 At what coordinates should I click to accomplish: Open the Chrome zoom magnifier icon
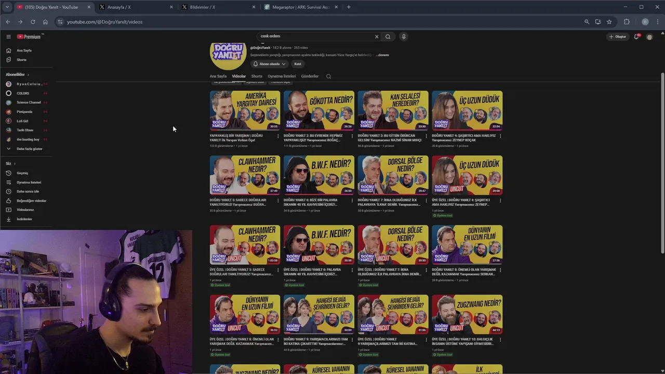pyautogui.click(x=587, y=22)
